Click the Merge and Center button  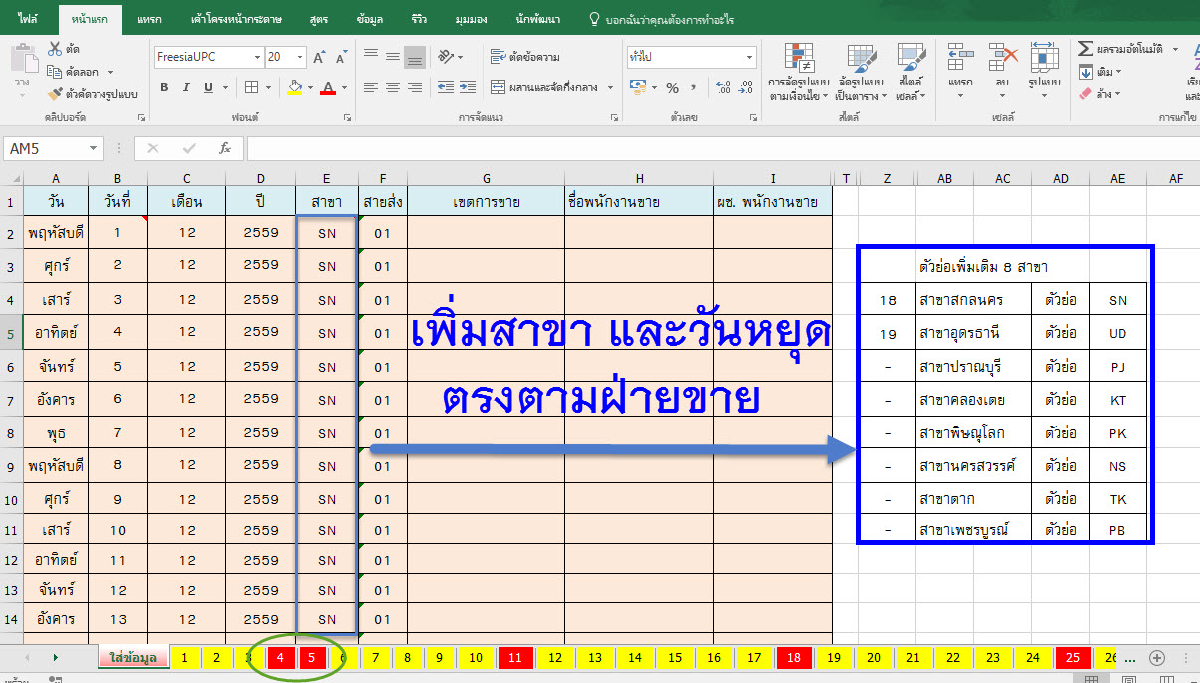click(x=552, y=87)
